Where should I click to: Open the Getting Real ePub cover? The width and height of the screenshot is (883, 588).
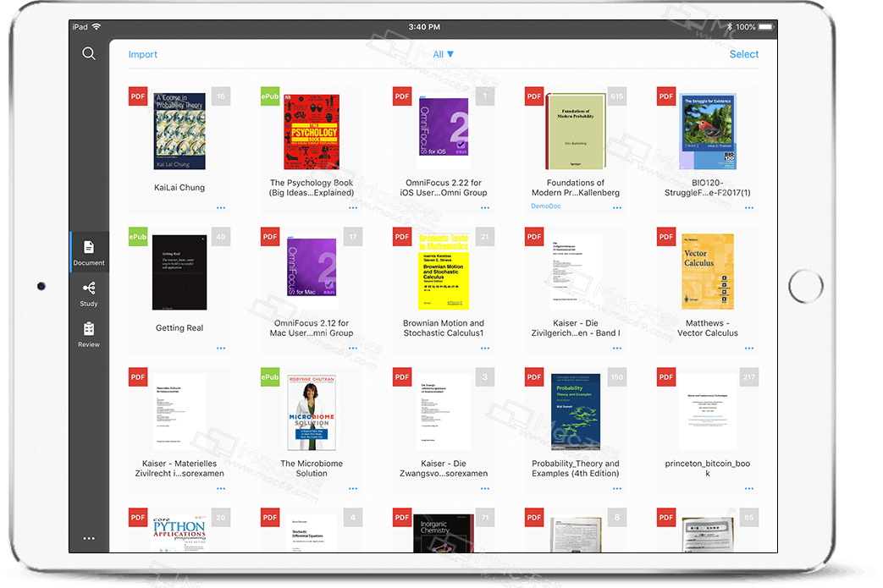coord(179,272)
